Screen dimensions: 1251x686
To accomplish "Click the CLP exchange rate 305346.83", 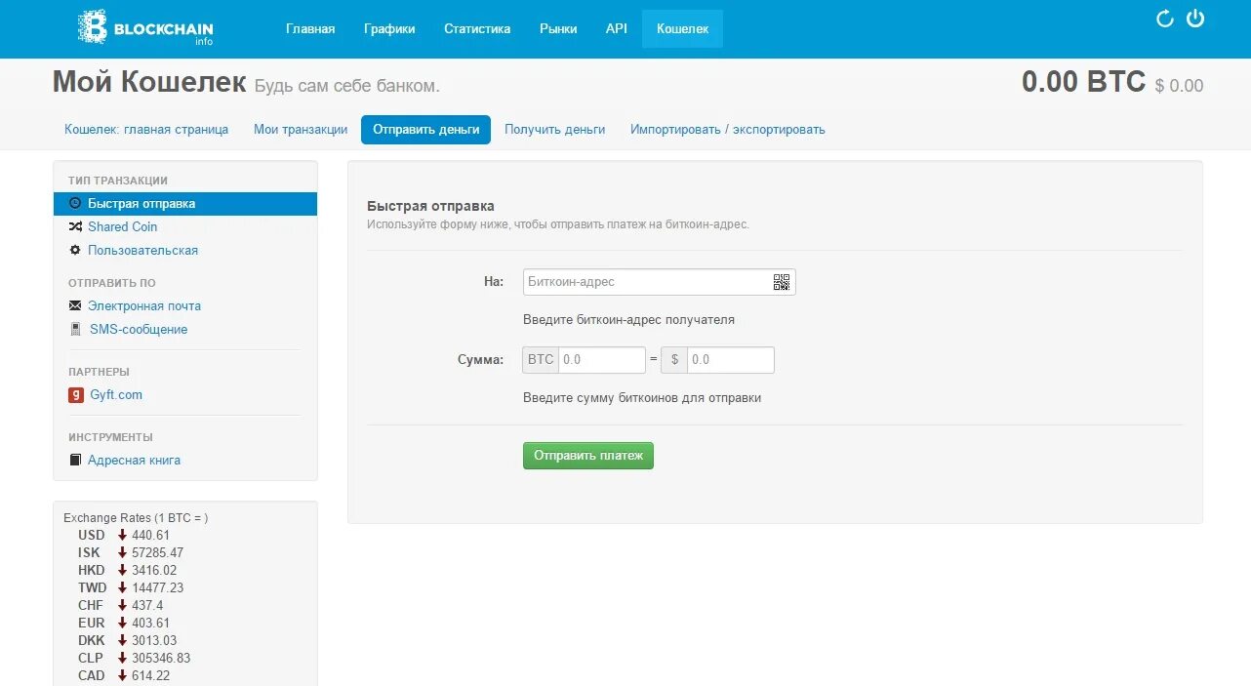I will 161,658.
